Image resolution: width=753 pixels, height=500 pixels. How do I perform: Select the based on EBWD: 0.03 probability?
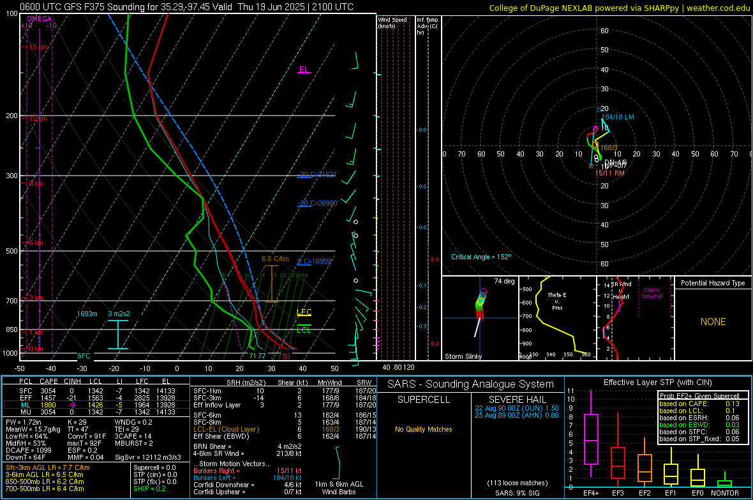coord(699,425)
